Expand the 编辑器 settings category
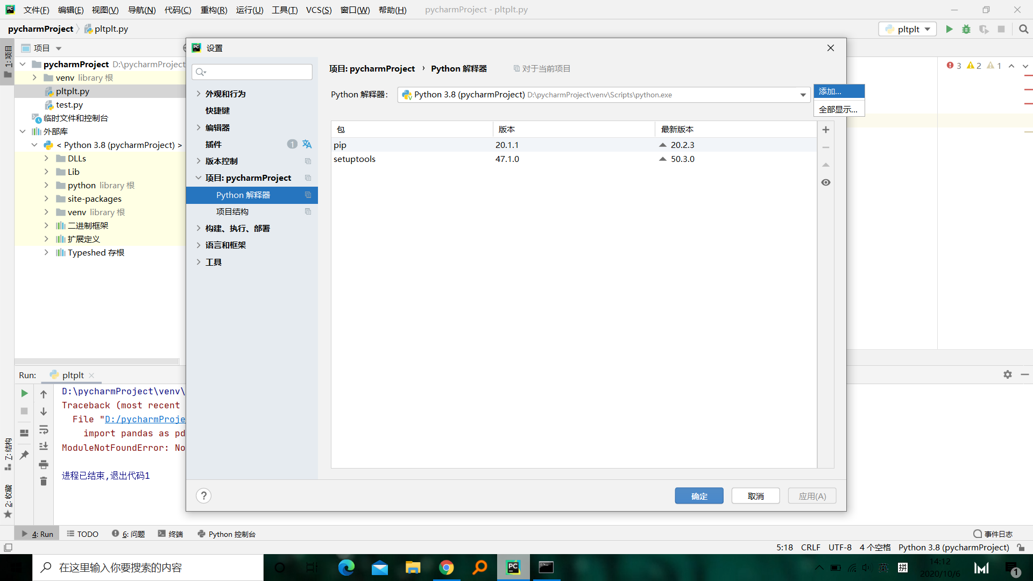The image size is (1033, 581). 198,127
